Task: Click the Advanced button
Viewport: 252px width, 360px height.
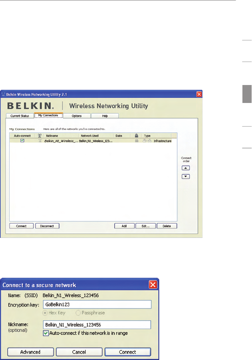Action: tap(31, 352)
